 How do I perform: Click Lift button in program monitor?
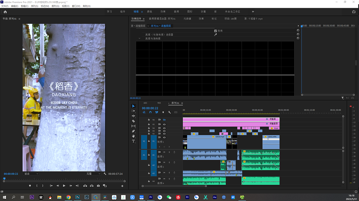point(85,186)
